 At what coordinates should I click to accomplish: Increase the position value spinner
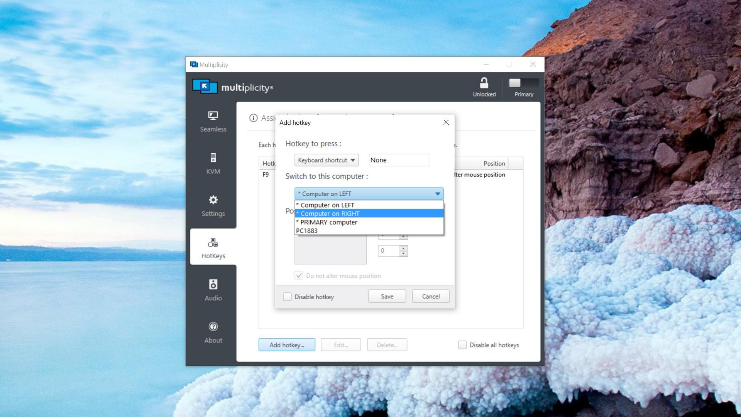tap(403, 248)
